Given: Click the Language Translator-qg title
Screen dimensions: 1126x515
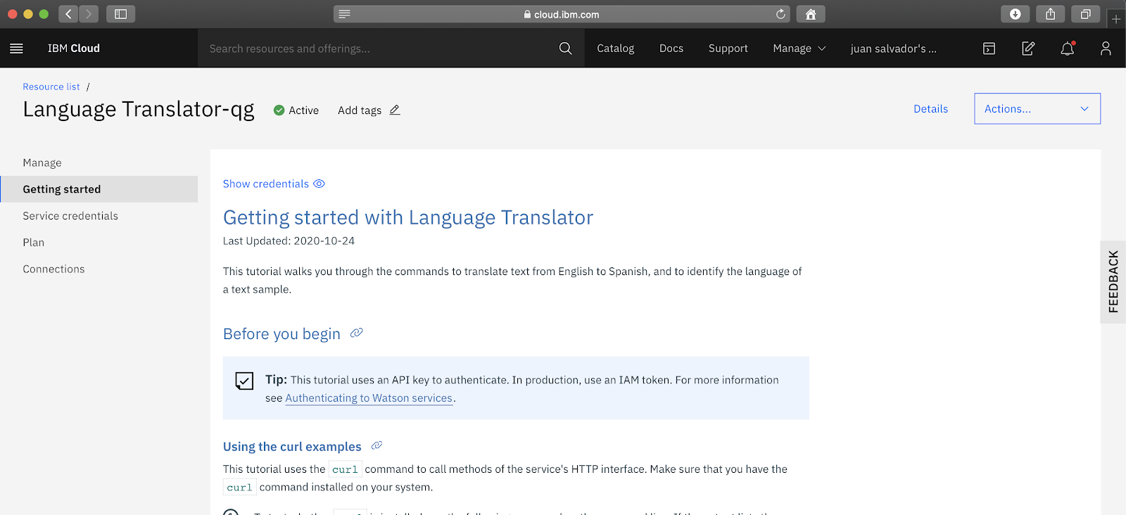Looking at the screenshot, I should pyautogui.click(x=139, y=110).
